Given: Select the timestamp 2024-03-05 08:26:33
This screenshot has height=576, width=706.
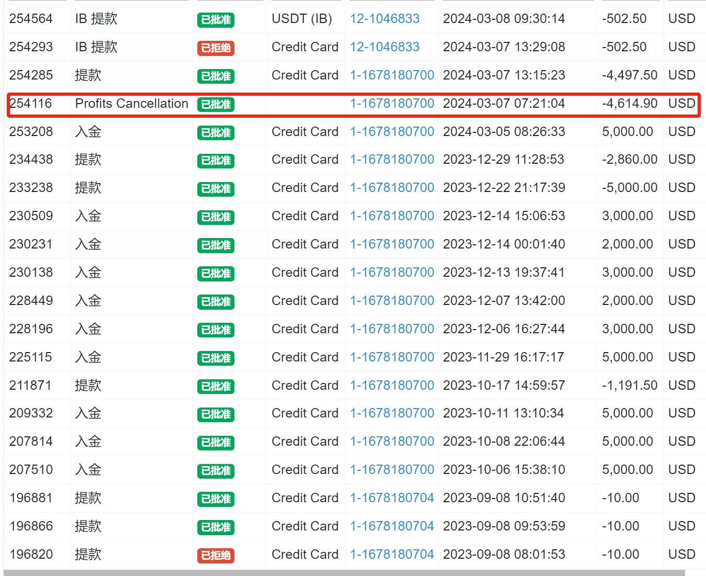Looking at the screenshot, I should [x=504, y=132].
